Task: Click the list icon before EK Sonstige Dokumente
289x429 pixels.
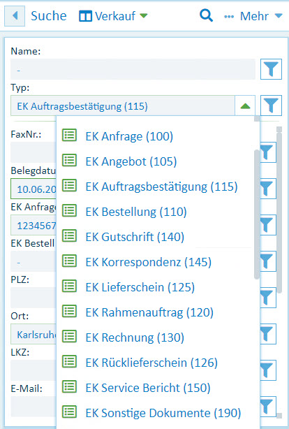Action: pyautogui.click(x=69, y=412)
